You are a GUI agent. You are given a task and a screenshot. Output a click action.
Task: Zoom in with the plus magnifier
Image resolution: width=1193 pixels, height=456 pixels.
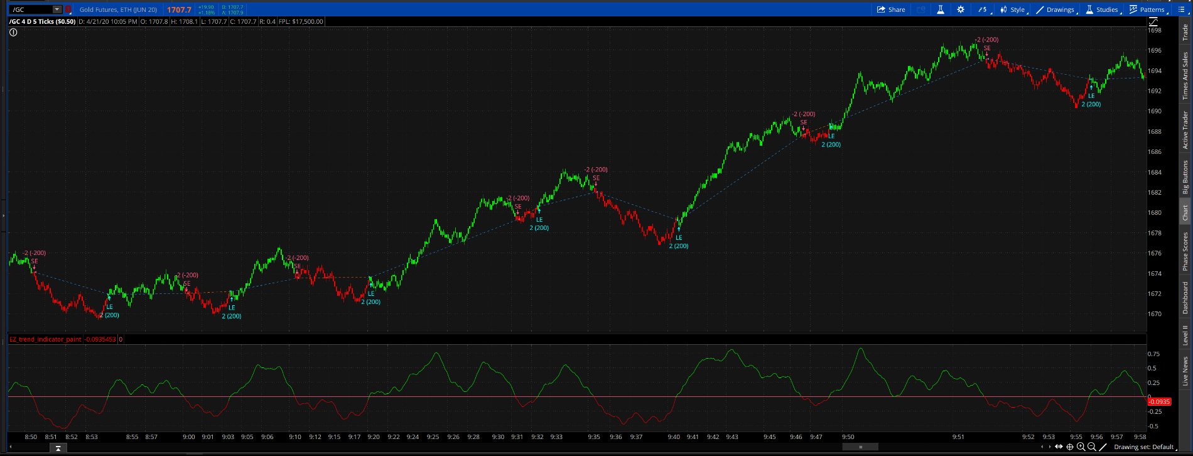pos(1081,447)
